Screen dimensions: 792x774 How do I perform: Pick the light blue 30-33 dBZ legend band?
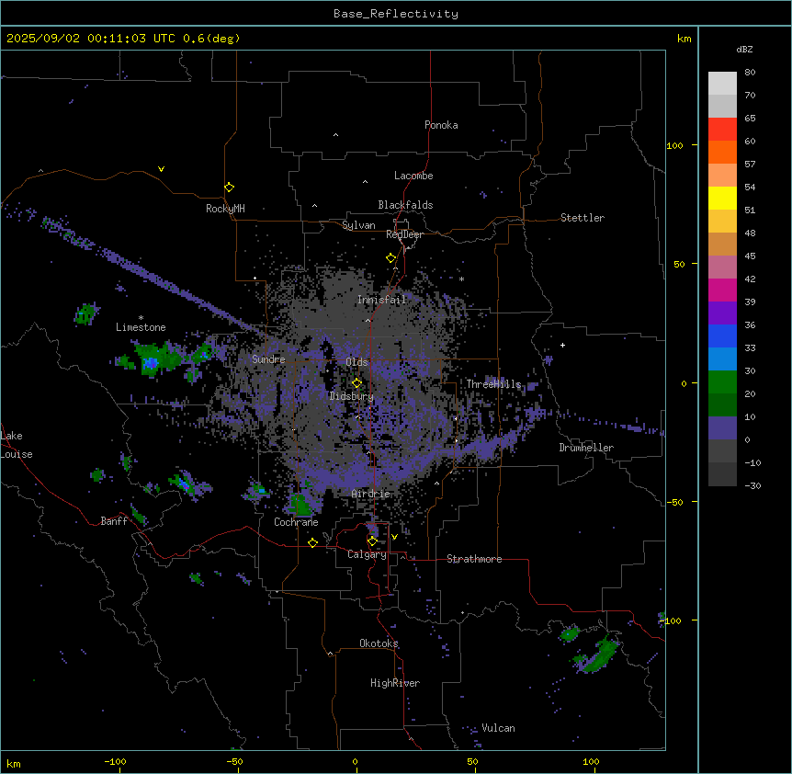tap(722, 359)
